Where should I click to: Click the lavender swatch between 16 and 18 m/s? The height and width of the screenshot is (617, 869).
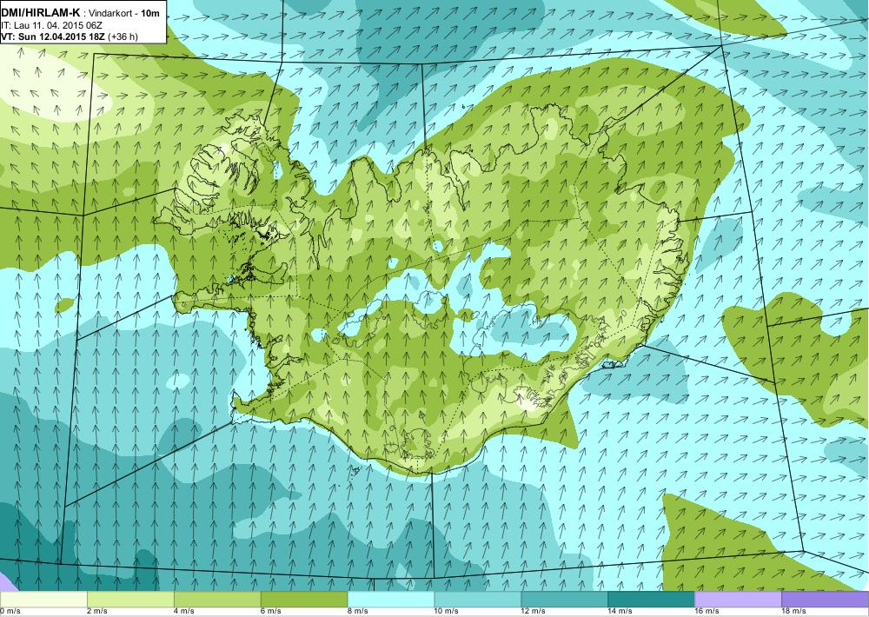(x=738, y=599)
